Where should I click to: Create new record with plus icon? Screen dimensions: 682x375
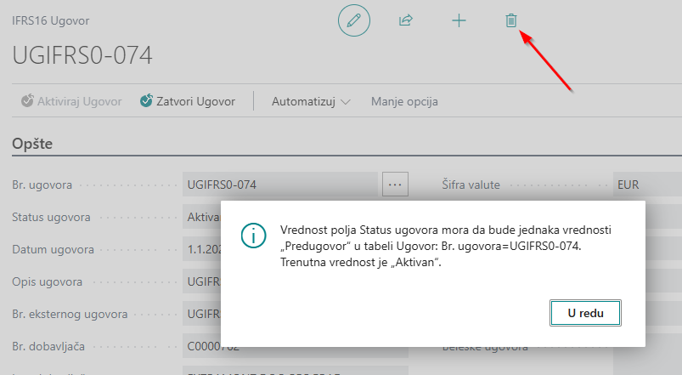click(x=459, y=20)
